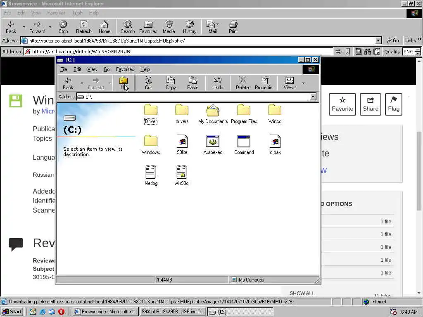Switch to 99% of RUSW95B_USB.iso download

[x=173, y=312]
